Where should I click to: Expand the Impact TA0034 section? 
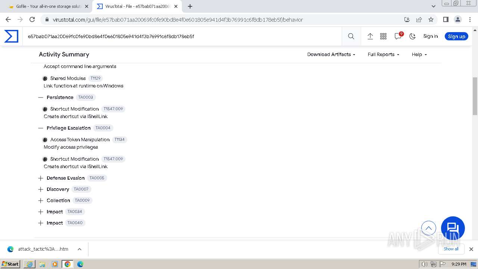41,212
